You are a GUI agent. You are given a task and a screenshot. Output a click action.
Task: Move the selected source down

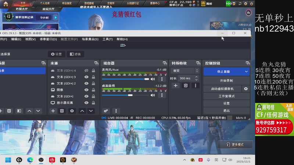click(x=91, y=111)
